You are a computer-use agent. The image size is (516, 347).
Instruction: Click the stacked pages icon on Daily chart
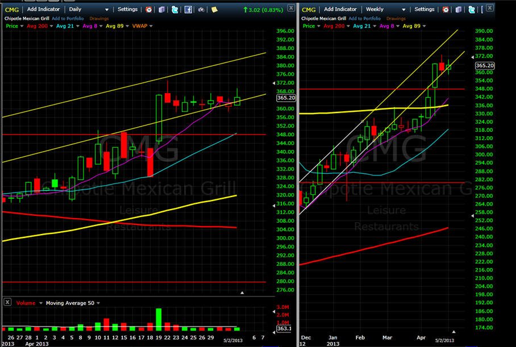tap(161, 10)
